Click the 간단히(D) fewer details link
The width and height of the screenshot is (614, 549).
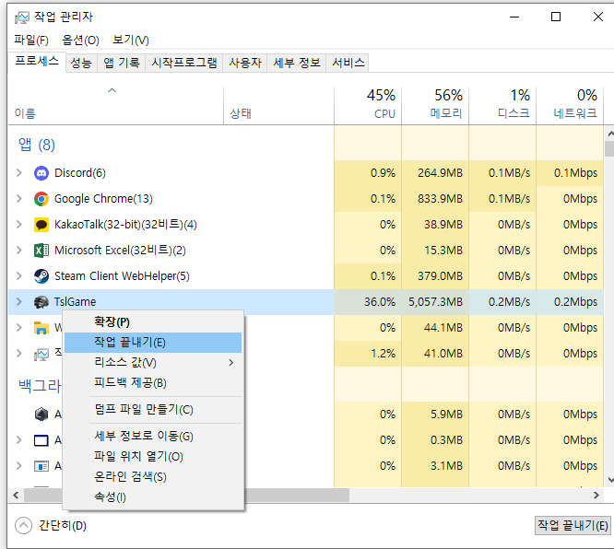click(x=63, y=526)
